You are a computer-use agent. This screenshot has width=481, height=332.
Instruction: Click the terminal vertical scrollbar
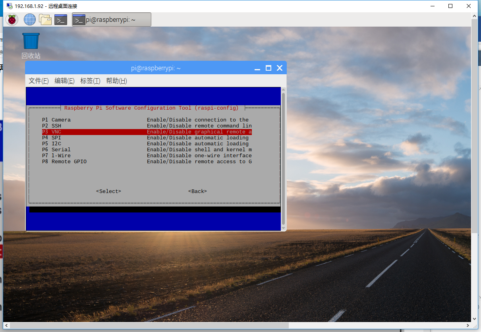point(283,159)
